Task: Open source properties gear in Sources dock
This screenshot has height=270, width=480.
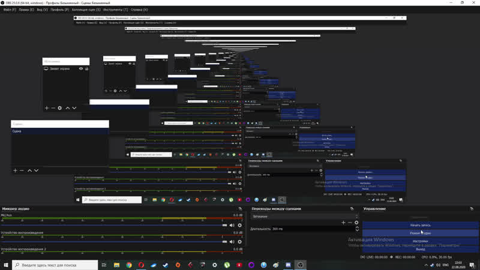Action: [x=59, y=108]
